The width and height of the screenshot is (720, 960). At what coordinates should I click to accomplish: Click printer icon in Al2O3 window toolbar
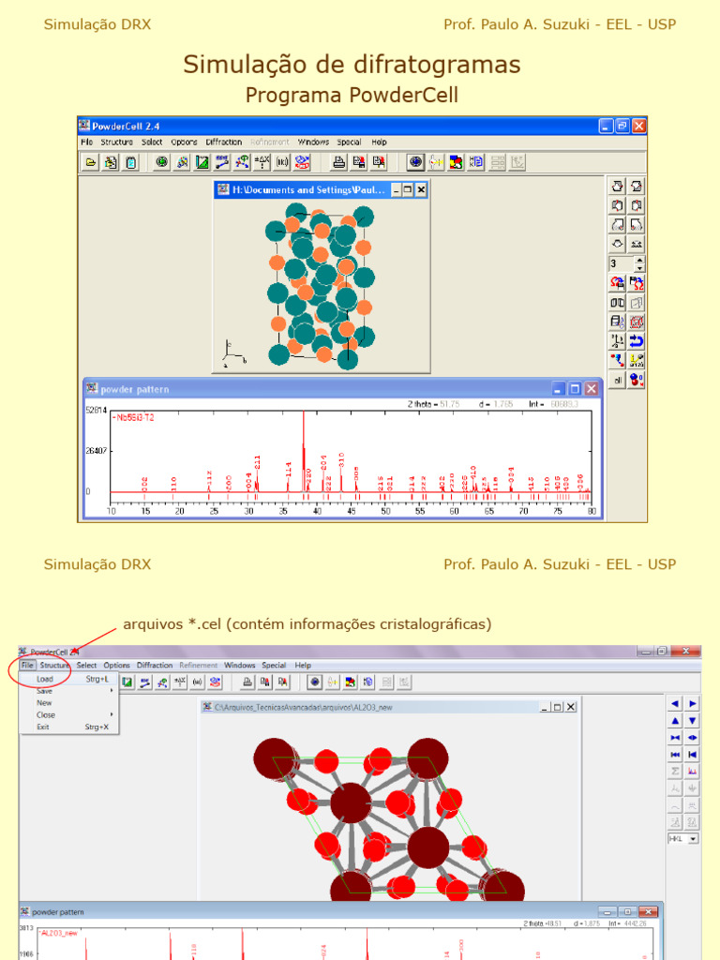tap(247, 682)
